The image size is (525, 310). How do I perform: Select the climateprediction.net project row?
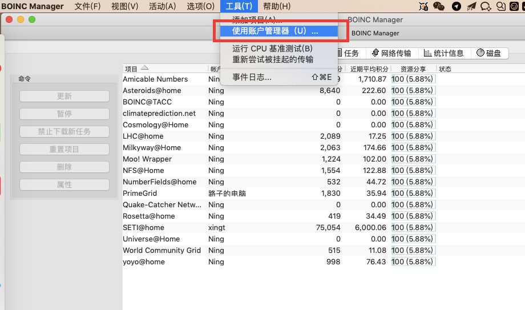[x=324, y=113]
